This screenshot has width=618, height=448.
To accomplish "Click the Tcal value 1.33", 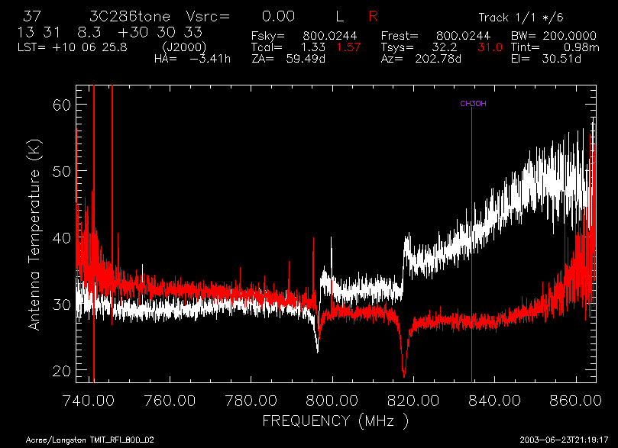I will pos(313,47).
